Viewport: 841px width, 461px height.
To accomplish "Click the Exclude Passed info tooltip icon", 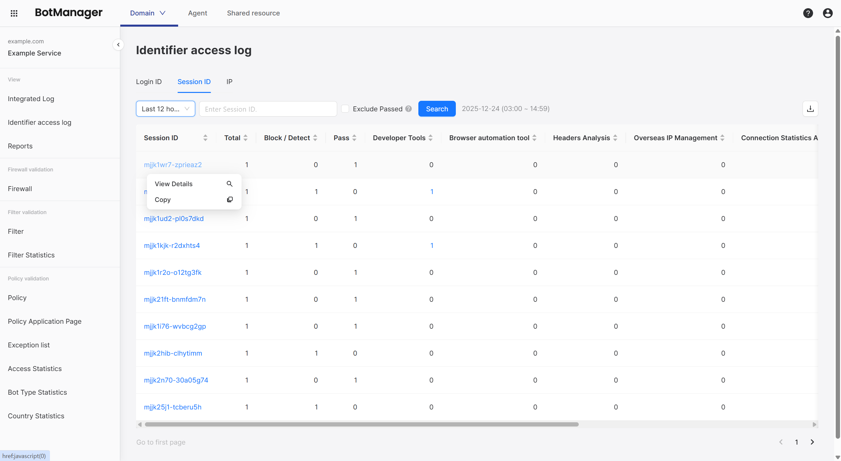I will tap(409, 109).
